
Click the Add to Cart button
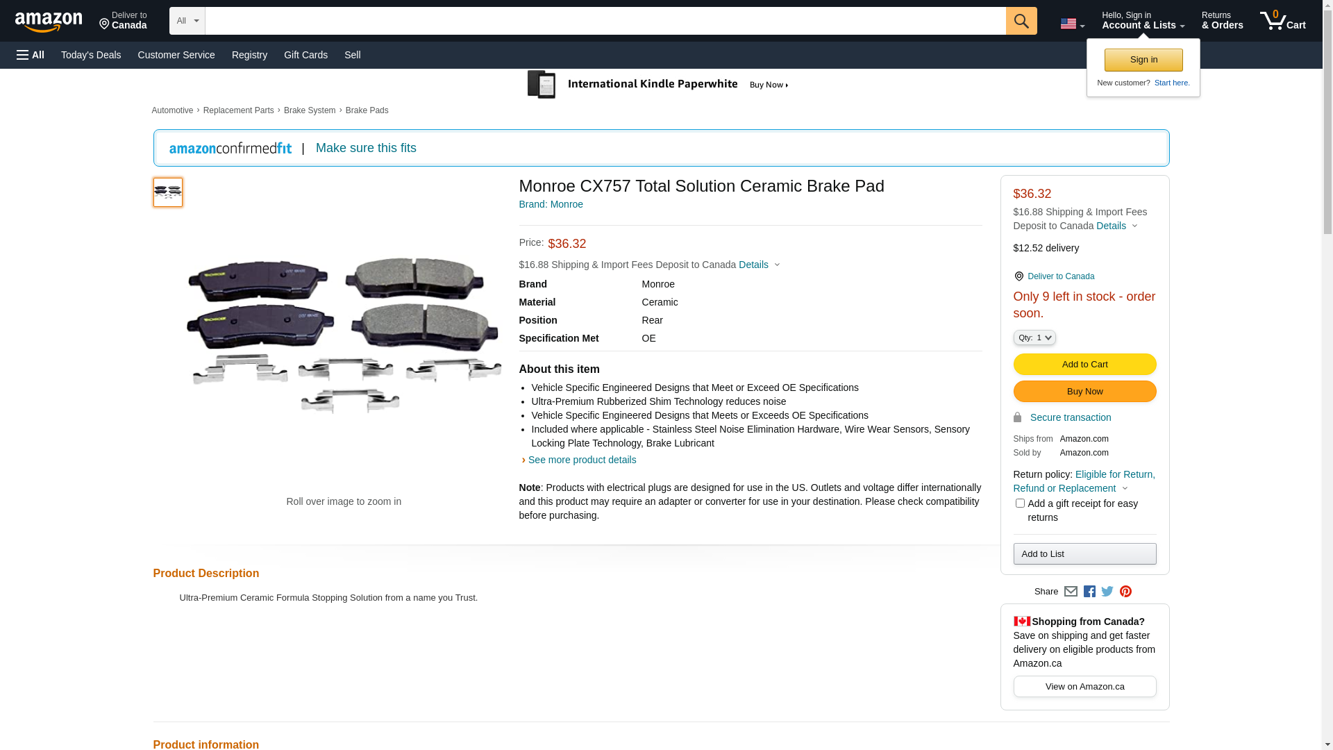point(1084,365)
